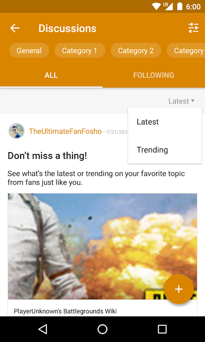Tap the battery icon in status bar
This screenshot has width=205, height=342.
tap(180, 6)
